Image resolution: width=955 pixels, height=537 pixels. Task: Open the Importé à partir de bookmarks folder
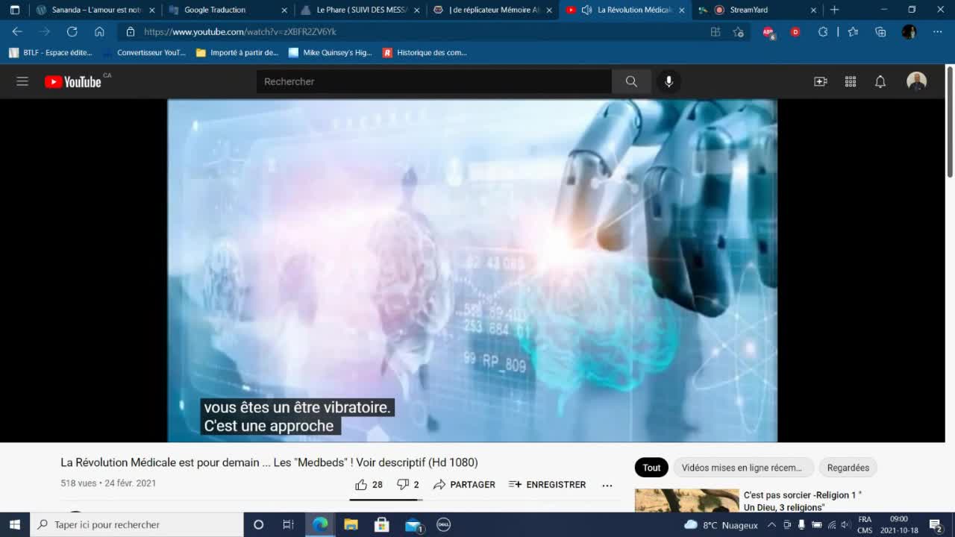[x=237, y=53]
